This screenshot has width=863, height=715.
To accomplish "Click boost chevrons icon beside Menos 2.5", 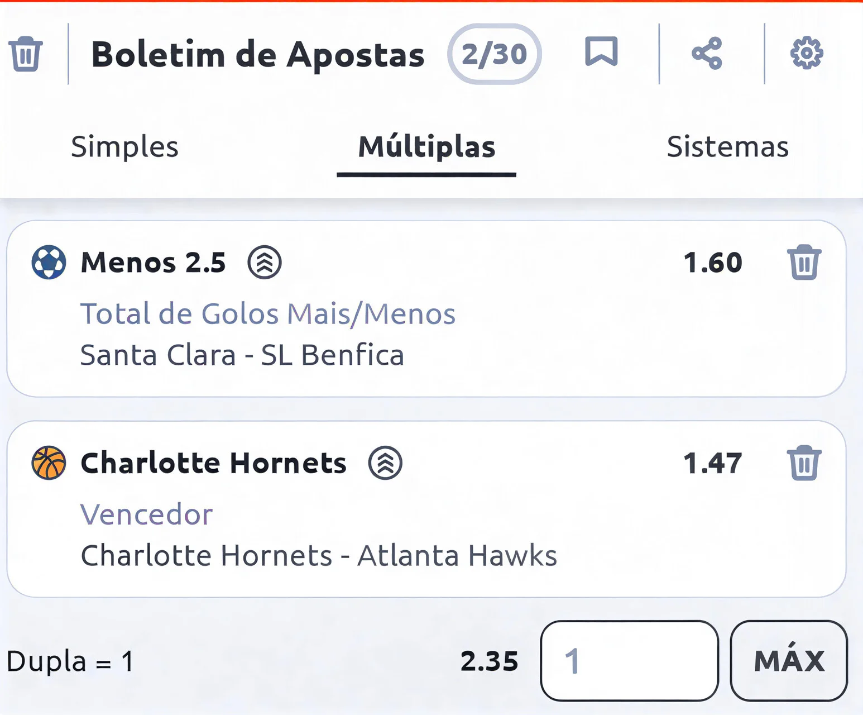I will (x=265, y=262).
